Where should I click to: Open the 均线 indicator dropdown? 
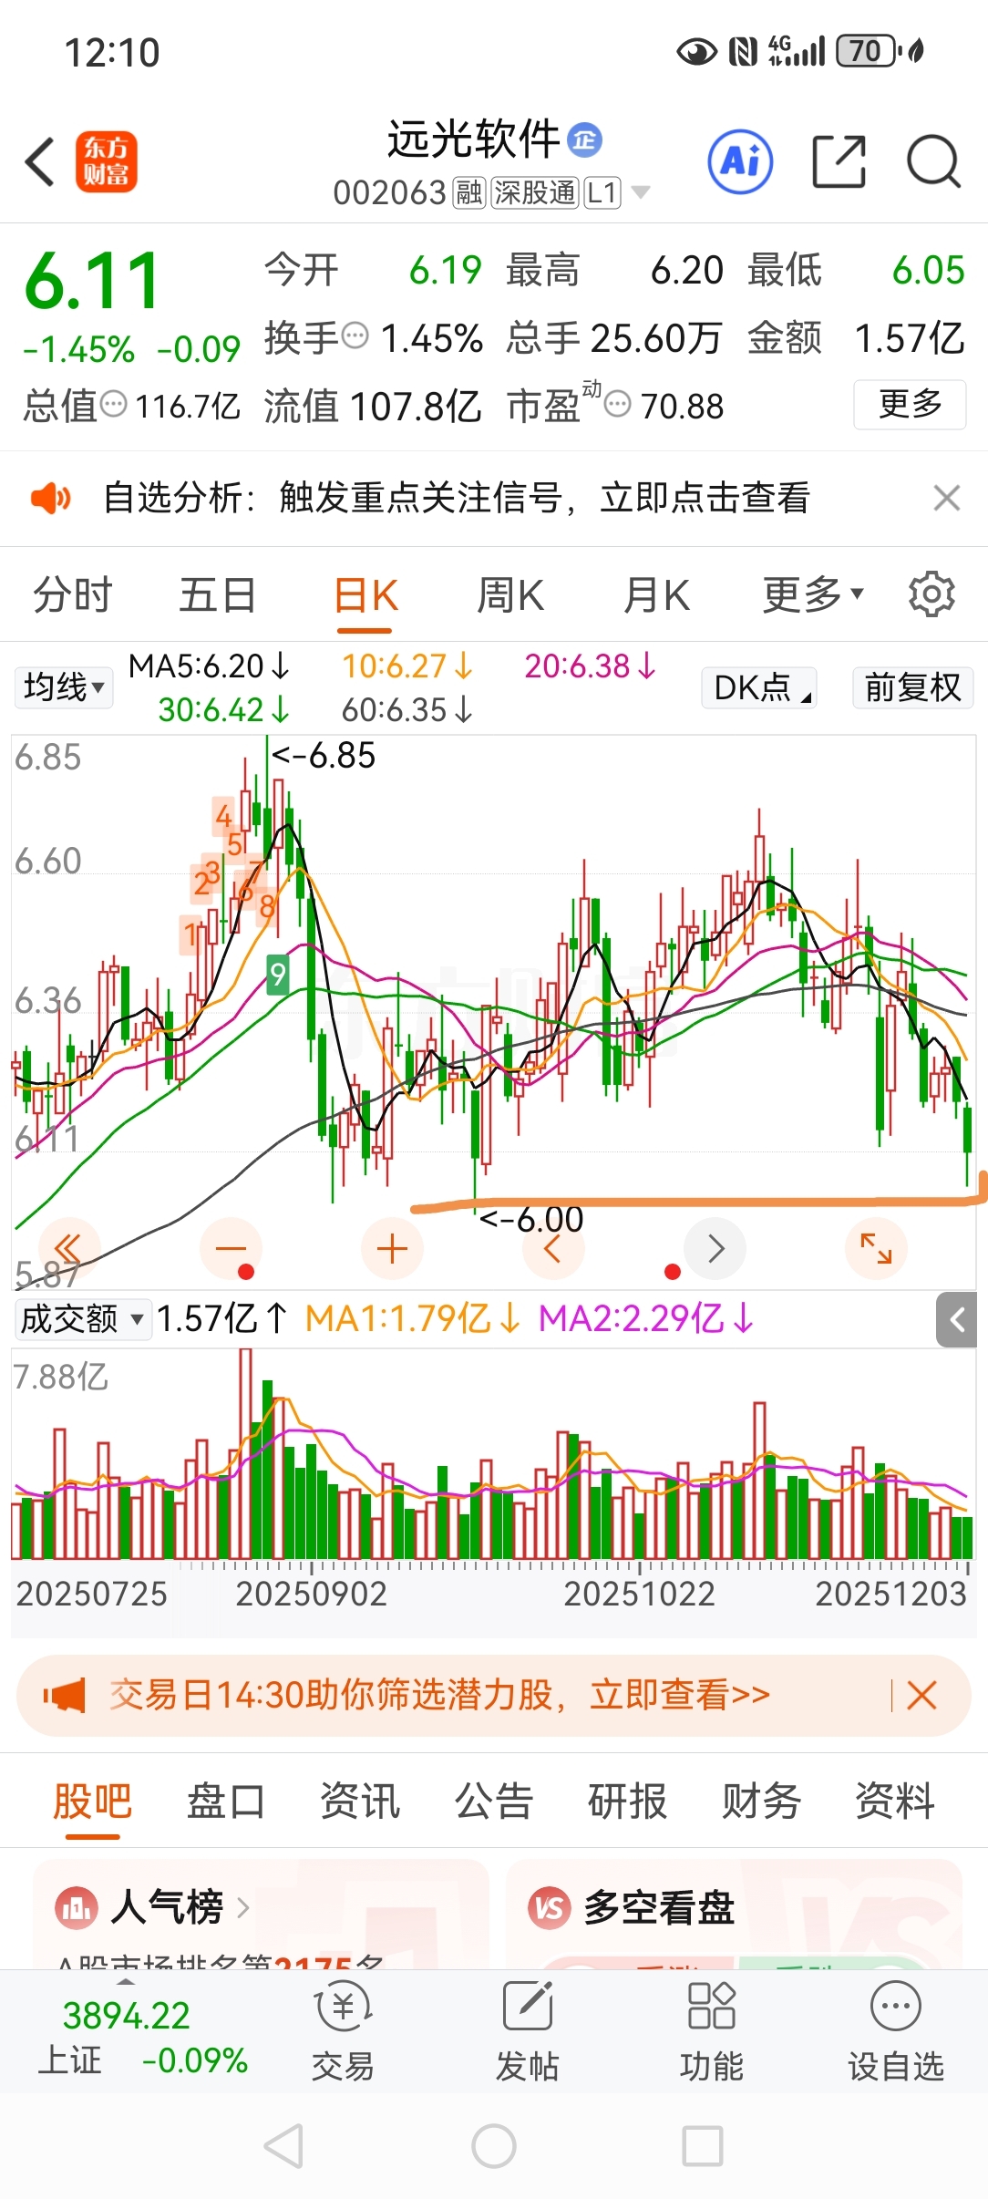64,687
